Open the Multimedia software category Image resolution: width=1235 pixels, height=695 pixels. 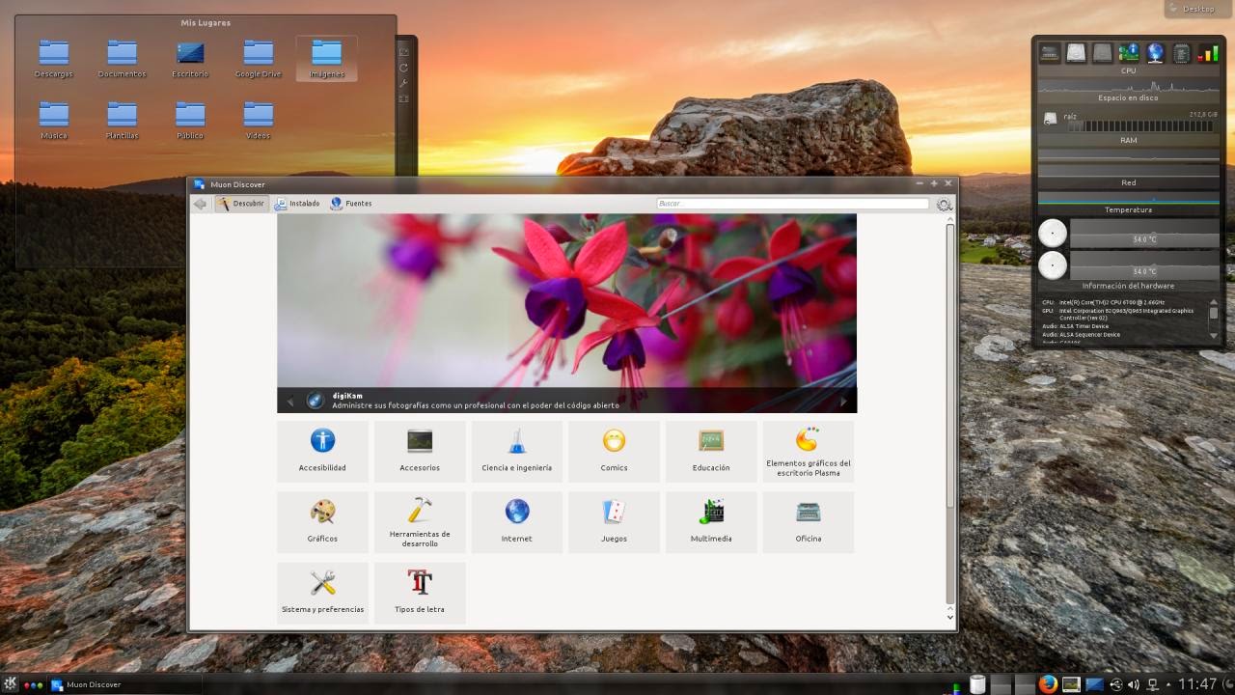[711, 521]
